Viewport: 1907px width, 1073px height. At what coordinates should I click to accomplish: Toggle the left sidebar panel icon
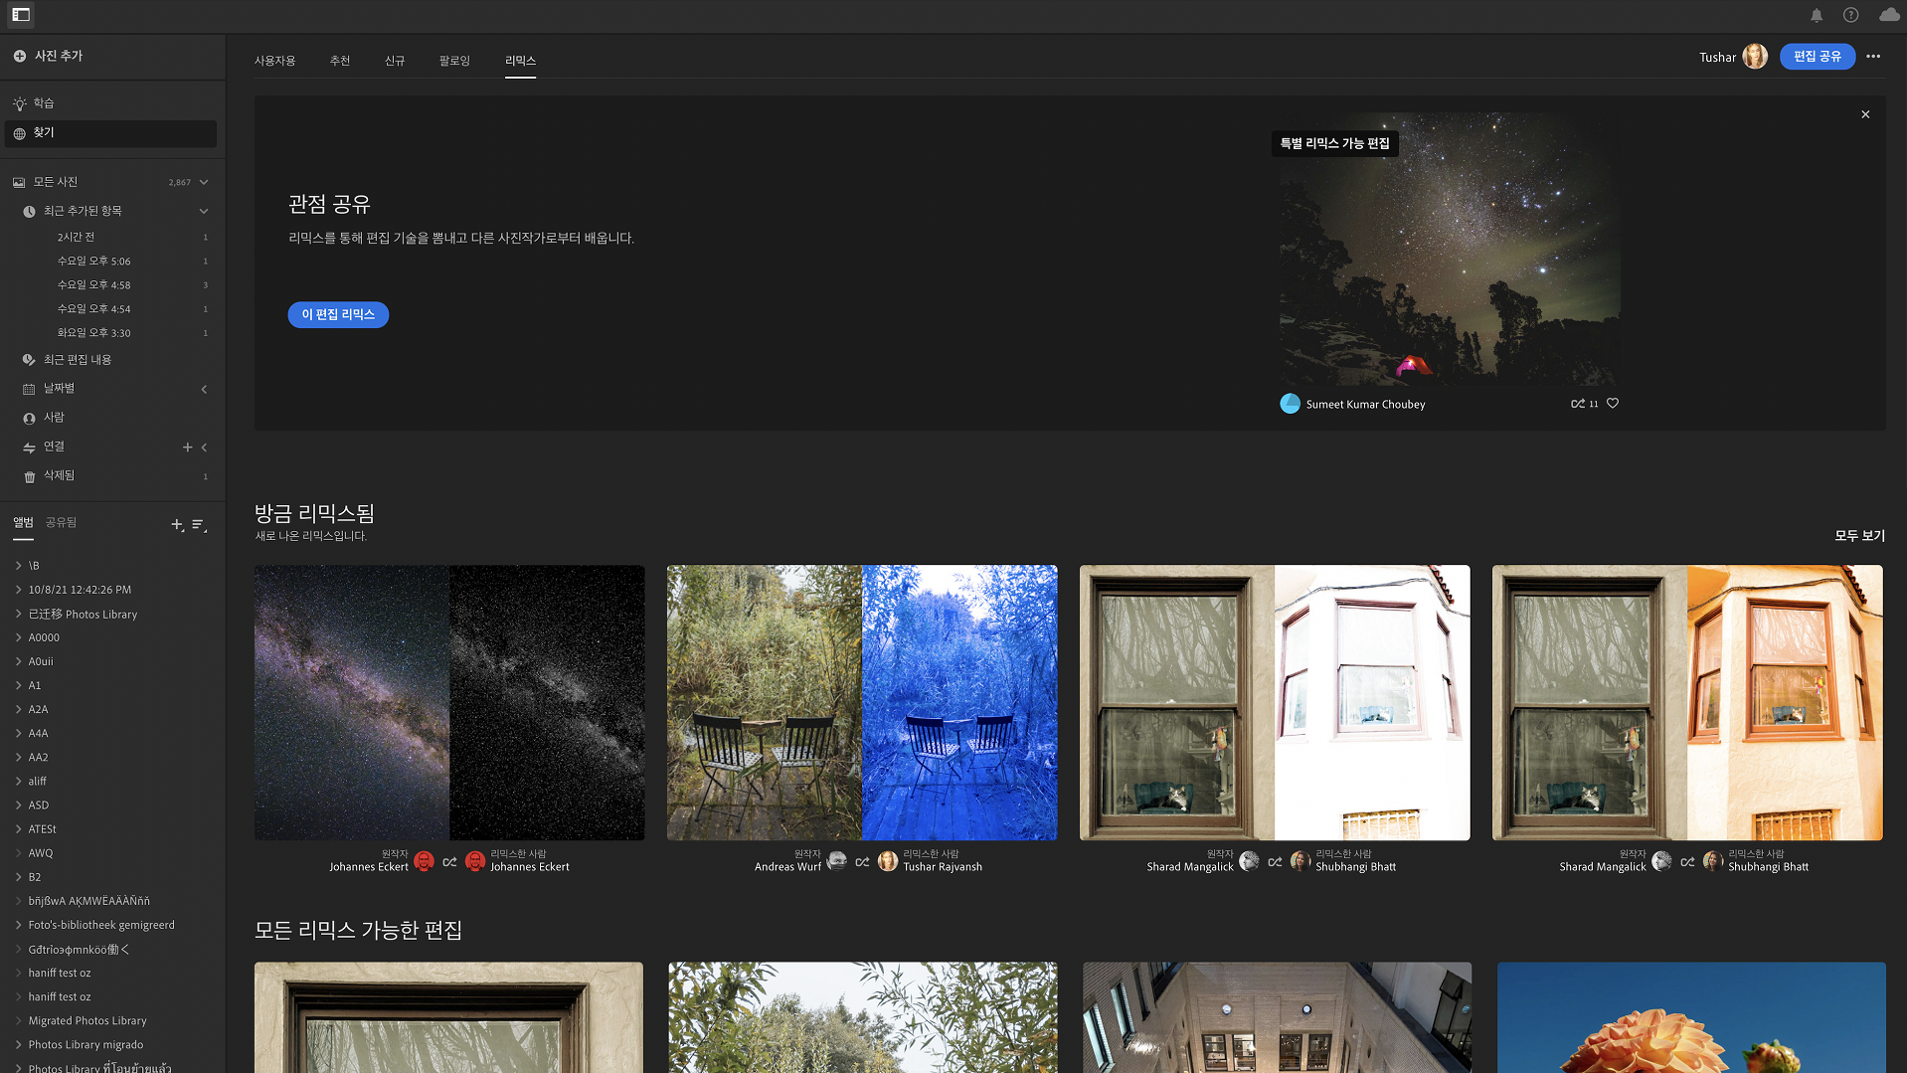coord(21,15)
